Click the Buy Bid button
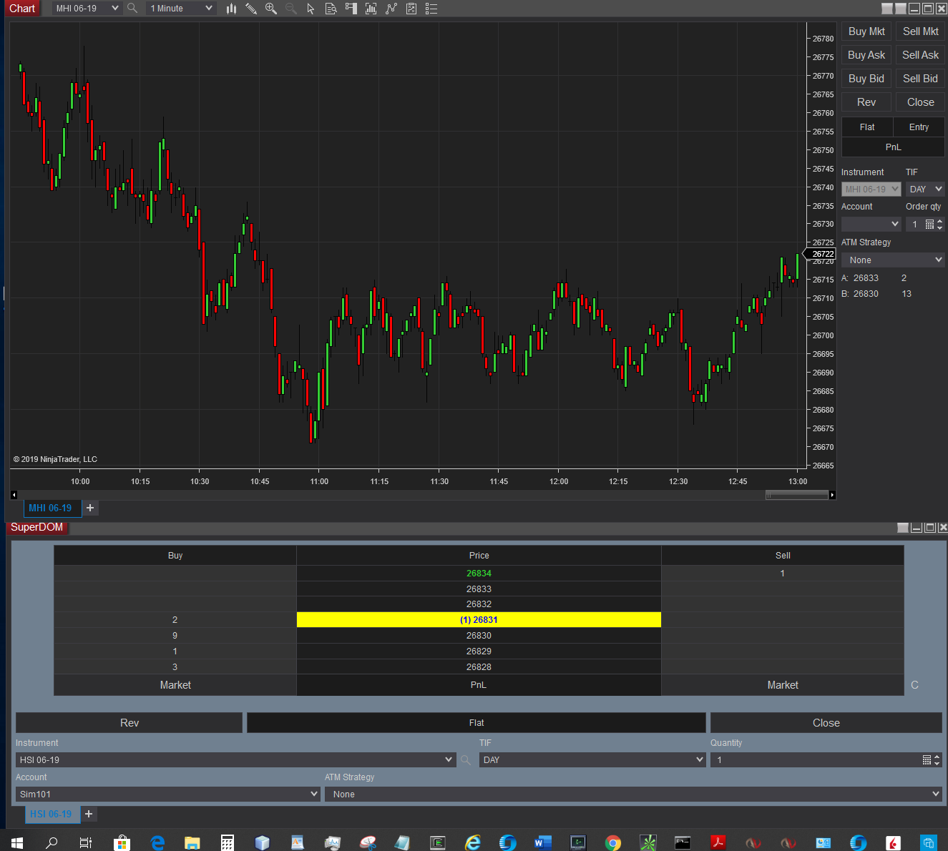Image resolution: width=948 pixels, height=851 pixels. [x=866, y=79]
